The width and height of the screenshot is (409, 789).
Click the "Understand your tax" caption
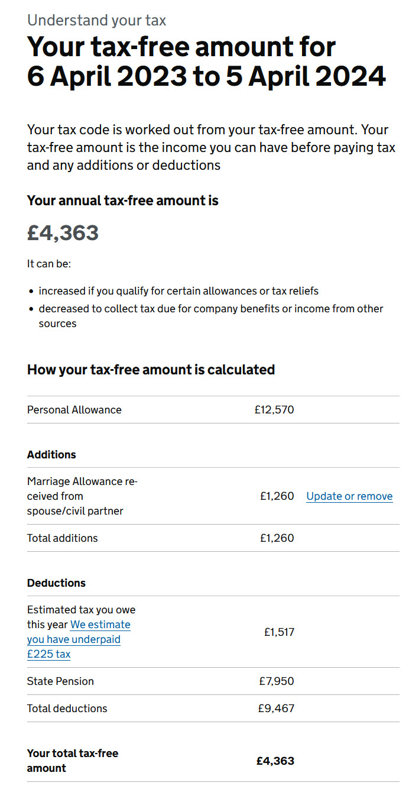tap(96, 20)
